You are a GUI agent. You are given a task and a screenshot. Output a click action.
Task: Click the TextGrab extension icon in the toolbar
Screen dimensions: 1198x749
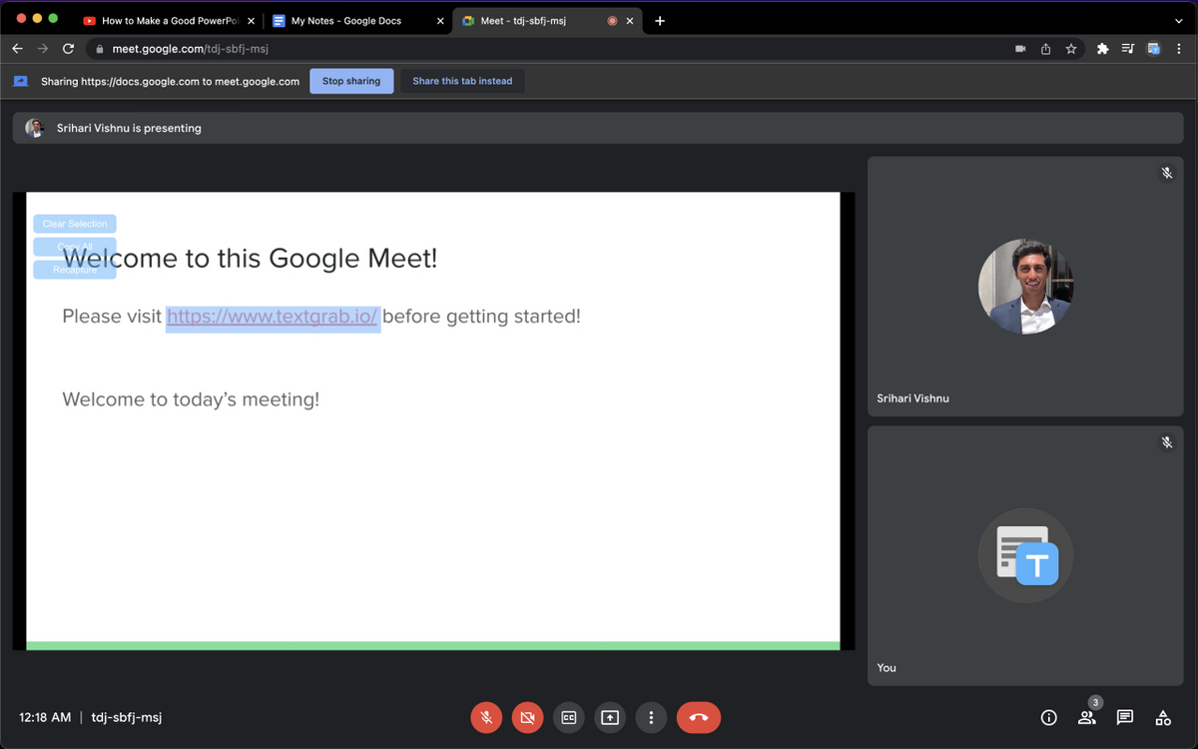click(x=1153, y=48)
